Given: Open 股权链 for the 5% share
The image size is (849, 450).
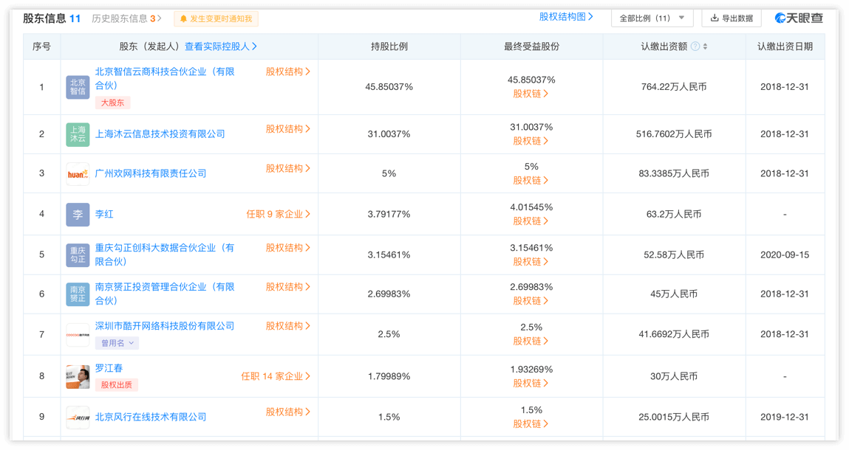Looking at the screenshot, I should point(531,180).
